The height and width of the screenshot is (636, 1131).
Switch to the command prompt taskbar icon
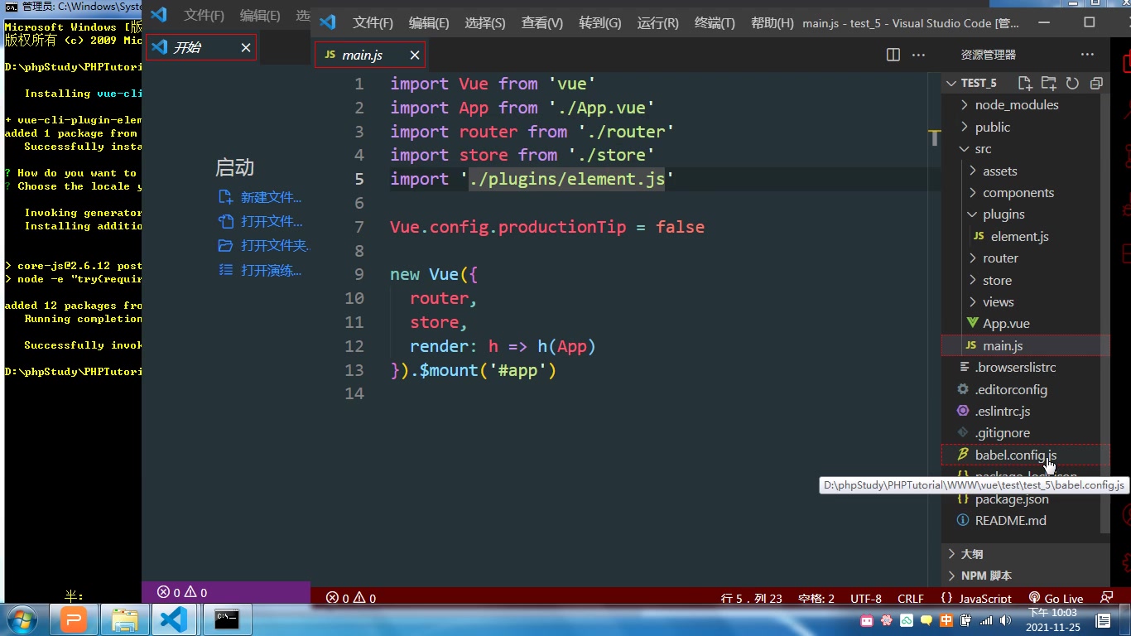pyautogui.click(x=226, y=619)
